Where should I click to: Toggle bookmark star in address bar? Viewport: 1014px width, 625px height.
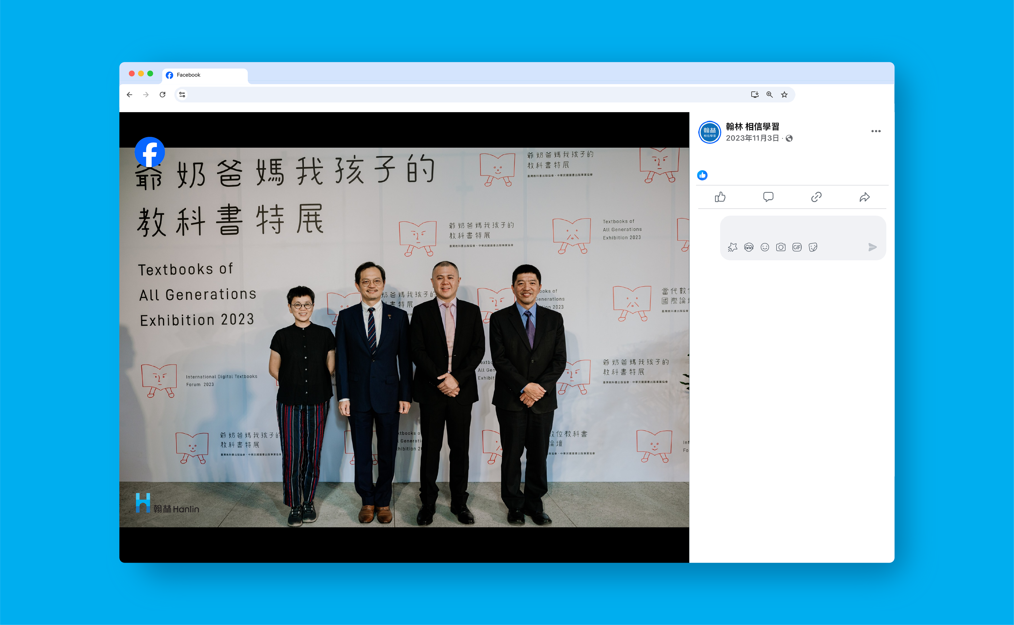click(784, 95)
